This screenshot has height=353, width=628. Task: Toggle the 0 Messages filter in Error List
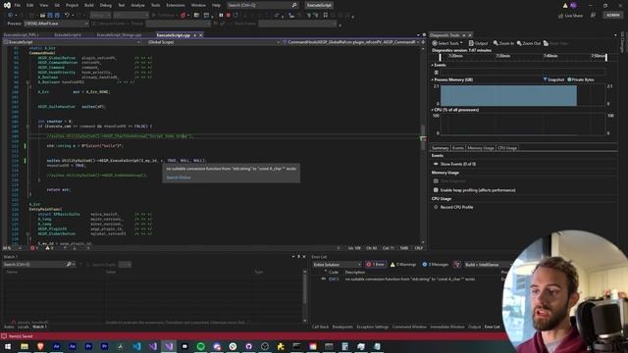point(436,265)
